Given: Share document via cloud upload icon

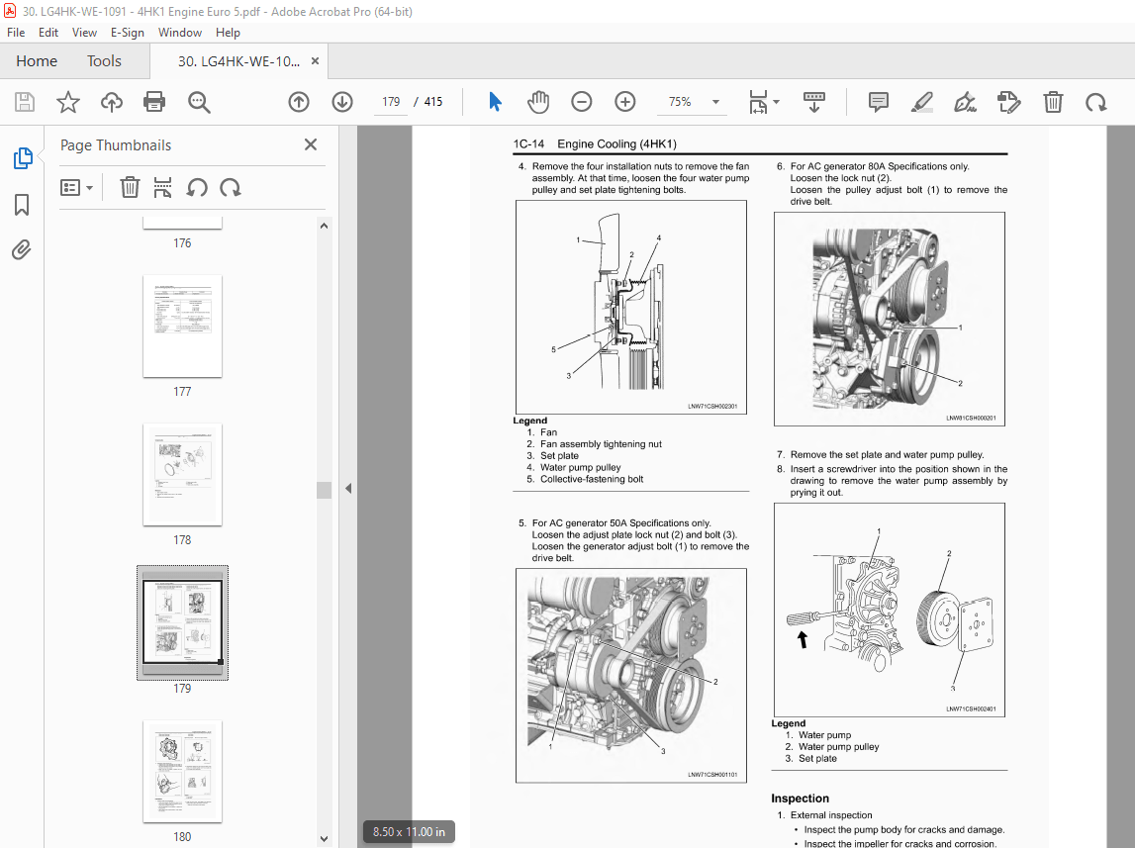Looking at the screenshot, I should tap(111, 101).
